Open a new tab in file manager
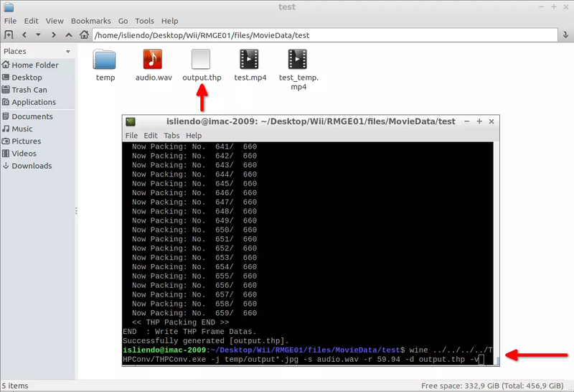Image resolution: width=574 pixels, height=392 pixels. coord(9,34)
